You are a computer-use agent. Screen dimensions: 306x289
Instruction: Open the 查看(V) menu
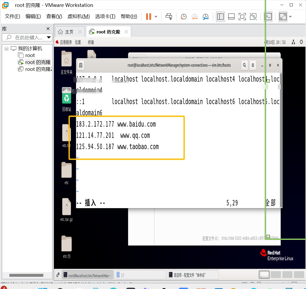click(x=54, y=16)
